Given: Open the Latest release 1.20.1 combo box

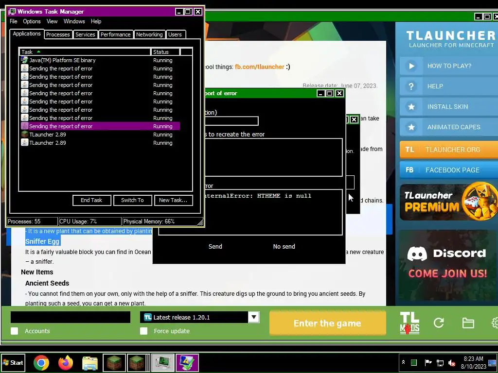Looking at the screenshot, I should (199, 317).
